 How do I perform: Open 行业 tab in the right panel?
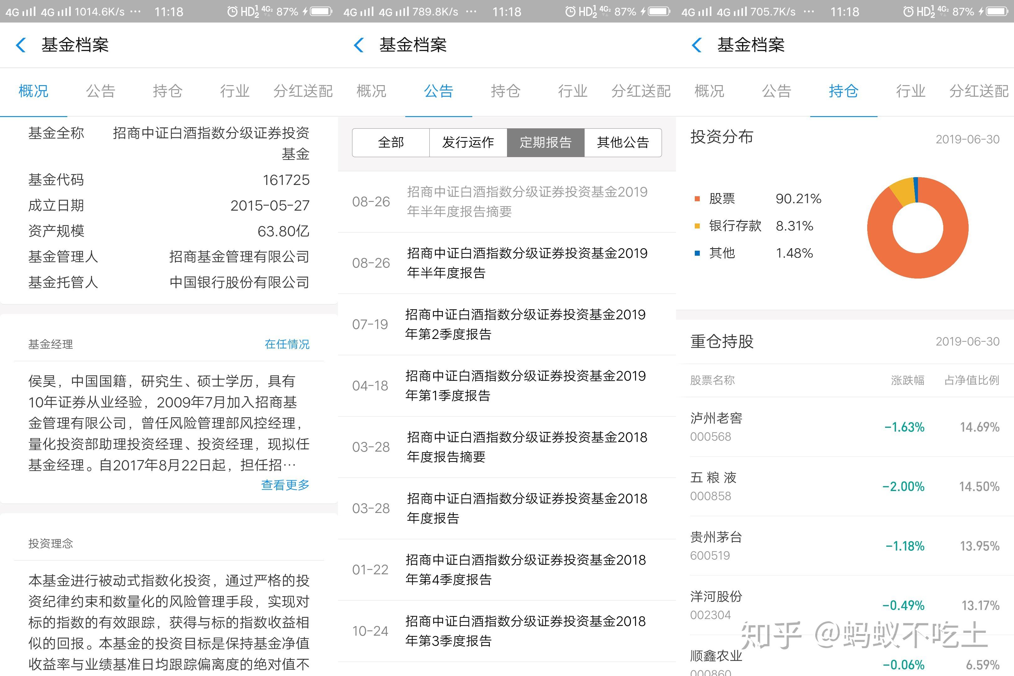pyautogui.click(x=911, y=91)
